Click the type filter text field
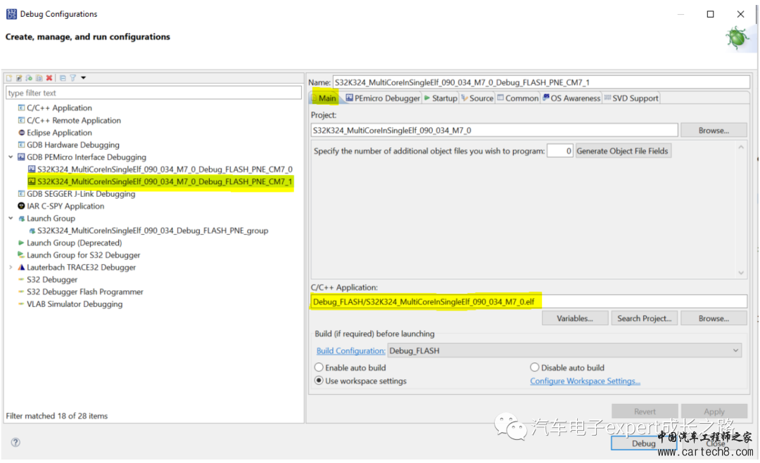Image resolution: width=760 pixels, height=463 pixels. point(153,93)
